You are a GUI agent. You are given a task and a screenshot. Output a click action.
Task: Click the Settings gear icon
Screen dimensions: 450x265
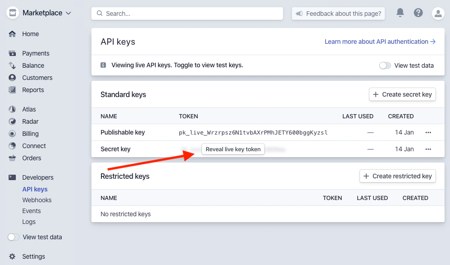coord(12,256)
